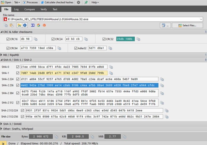Click the copy icon below the file name
The height and width of the screenshot is (145, 207).
click(6, 25)
